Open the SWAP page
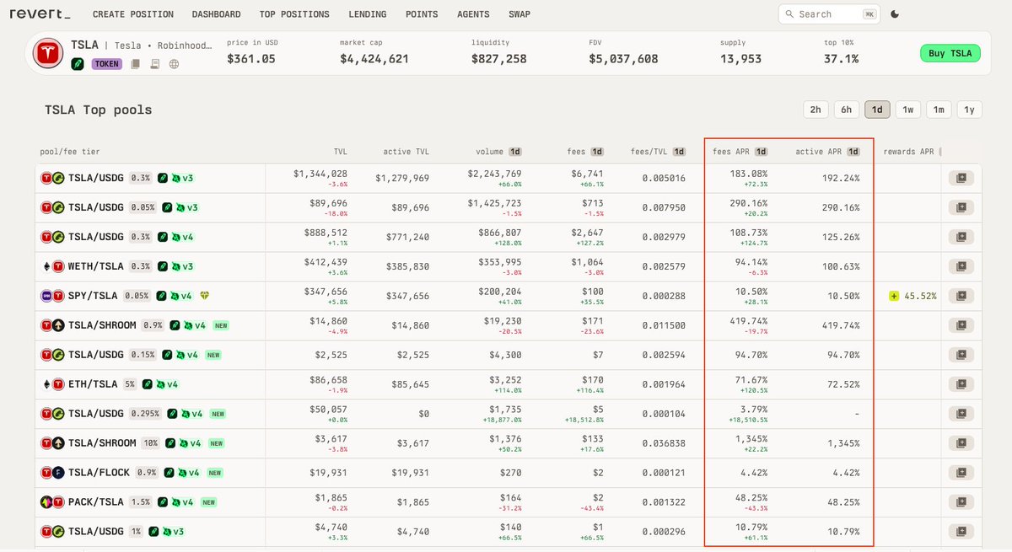 point(519,14)
